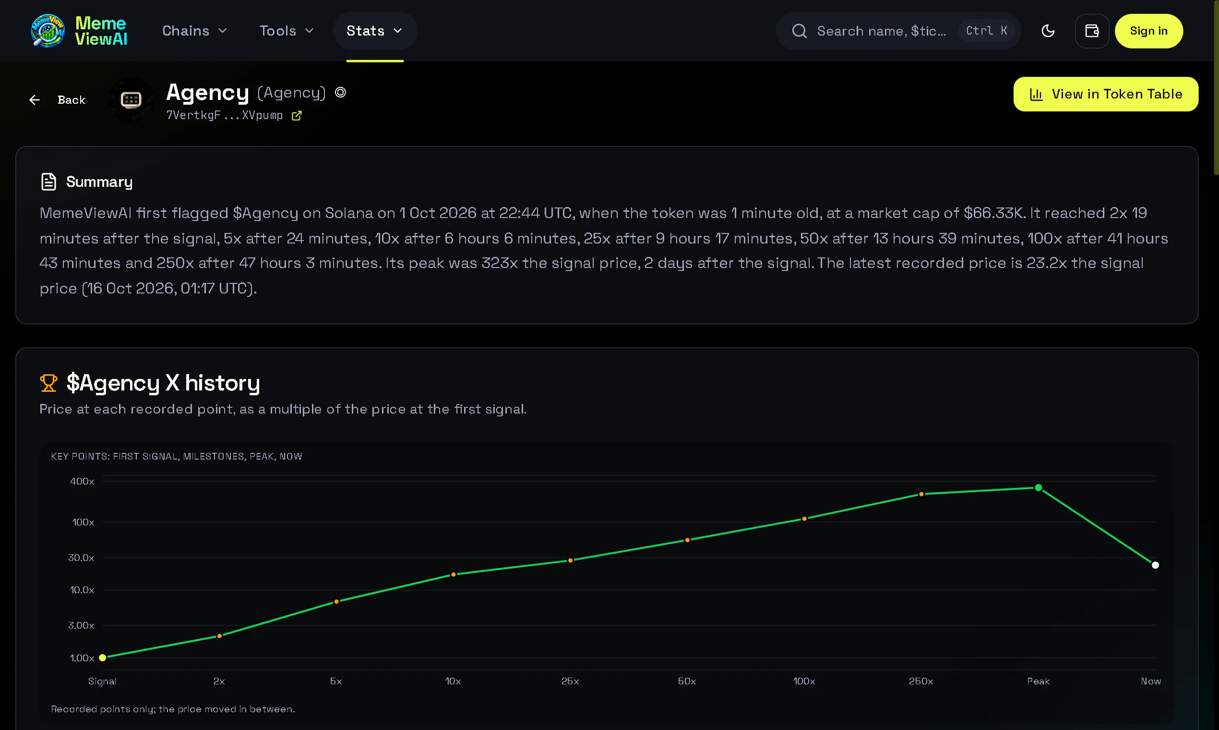Click the search field for names and tickers
Viewport: 1219px width, 730px height.
(x=897, y=31)
